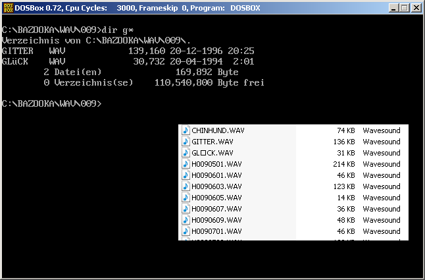Click GLüCK WAV entry in DOS listing
The width and height of the screenshot is (425, 280).
(x=34, y=61)
